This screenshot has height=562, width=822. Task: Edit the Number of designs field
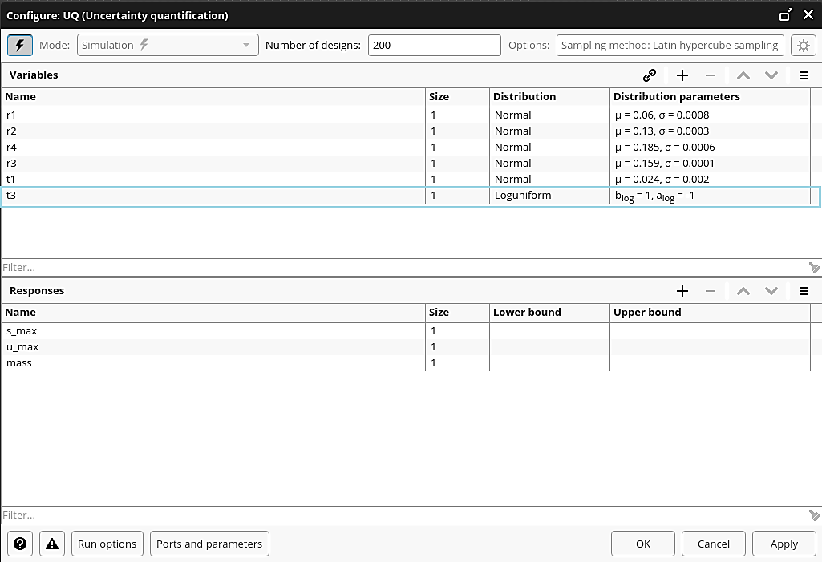[x=434, y=45]
